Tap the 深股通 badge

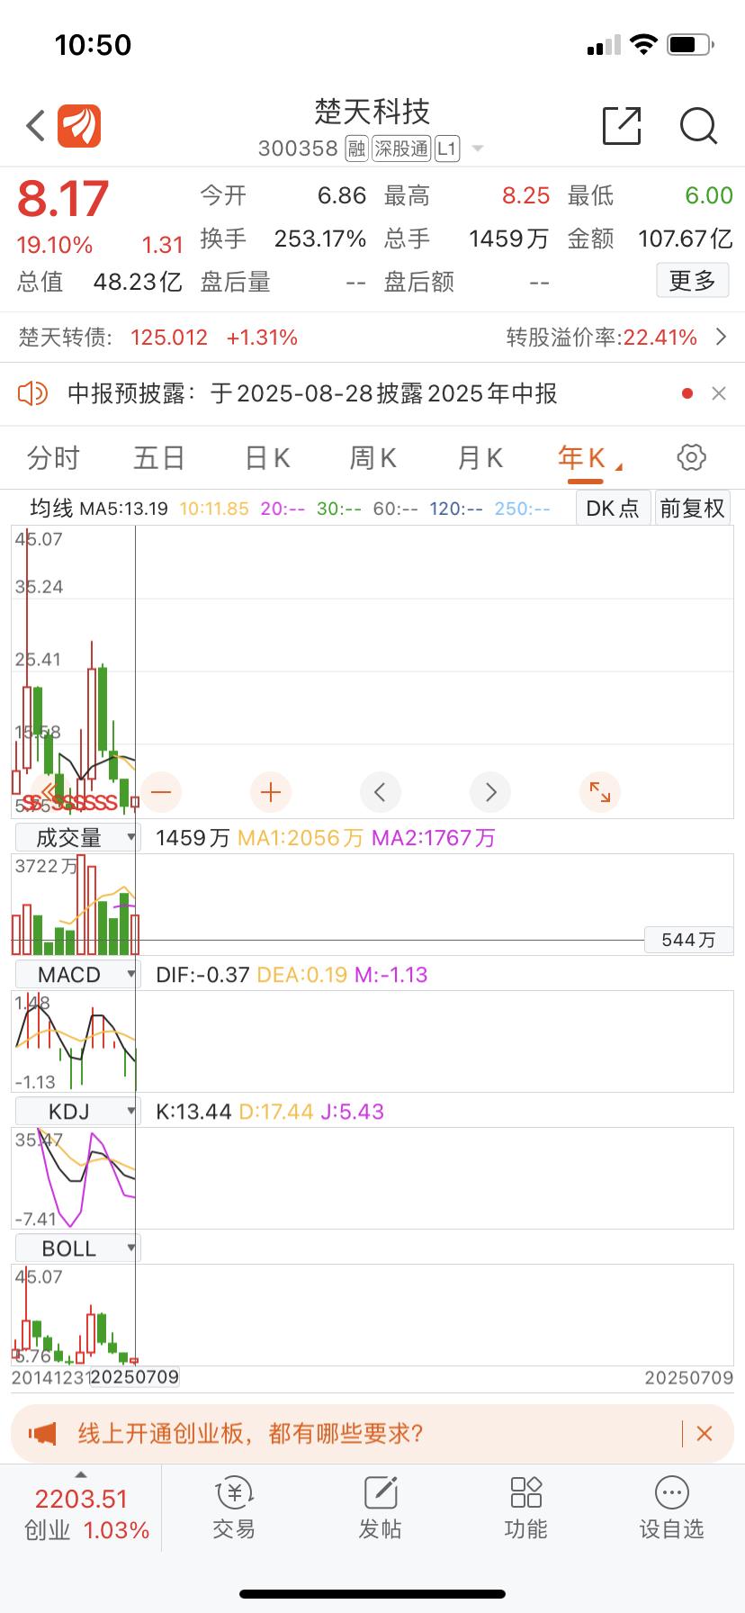click(401, 149)
